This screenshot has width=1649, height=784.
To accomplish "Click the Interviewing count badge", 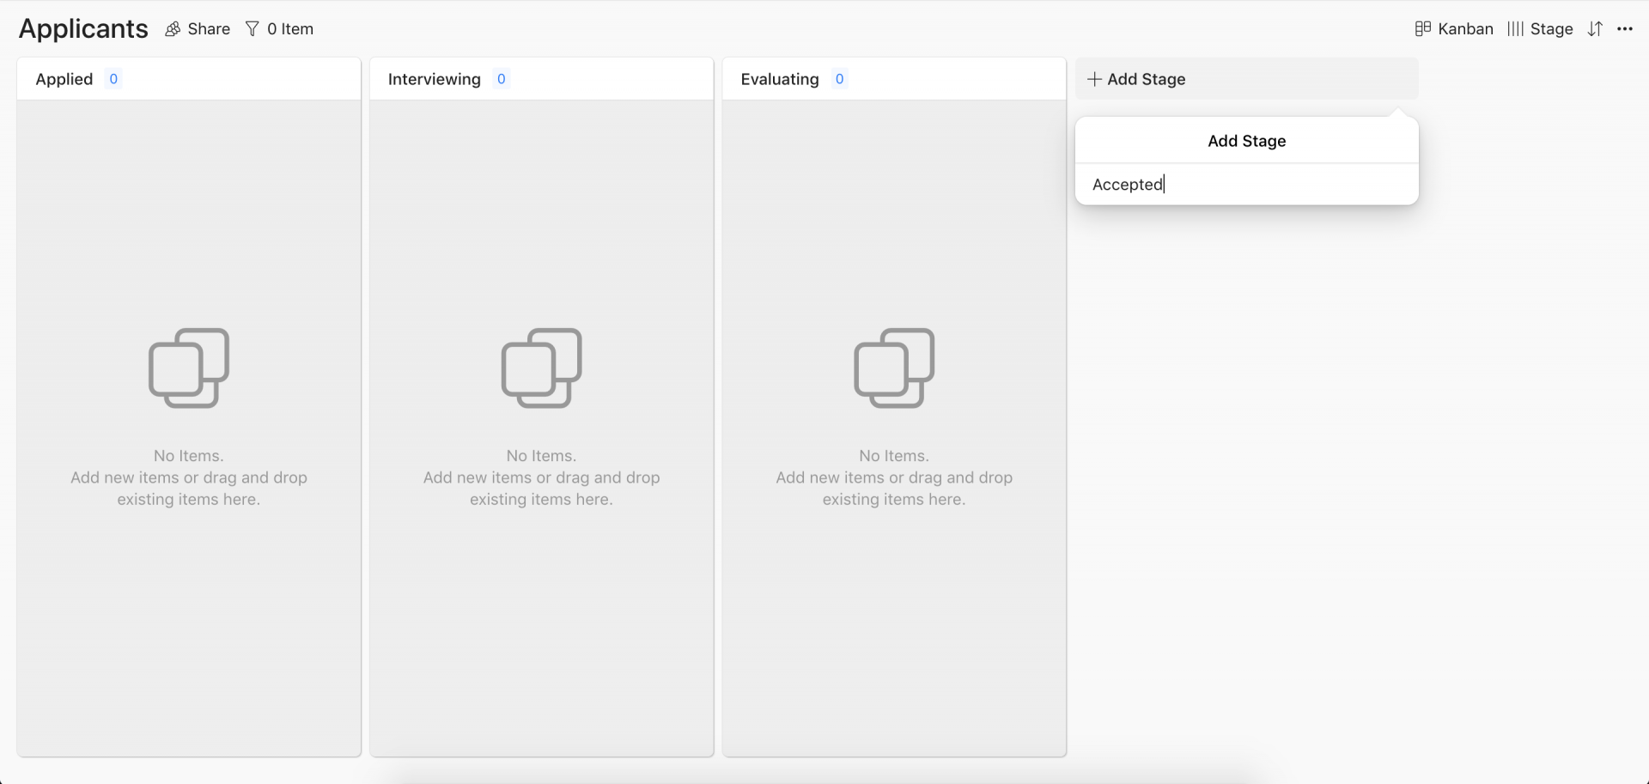I will tap(502, 79).
